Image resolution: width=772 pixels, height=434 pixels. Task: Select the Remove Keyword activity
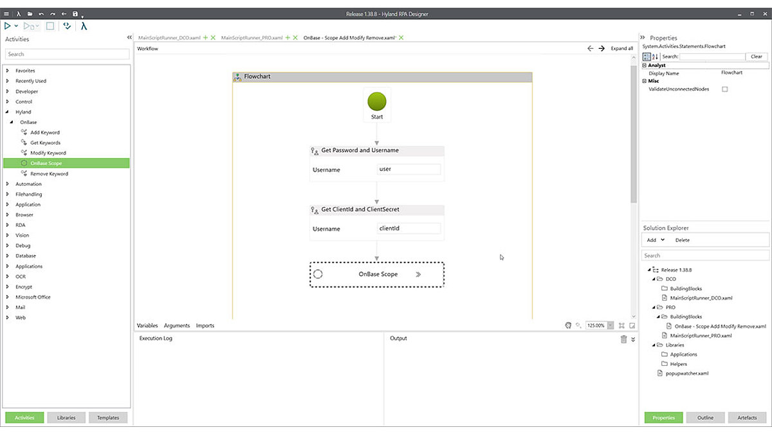point(49,174)
